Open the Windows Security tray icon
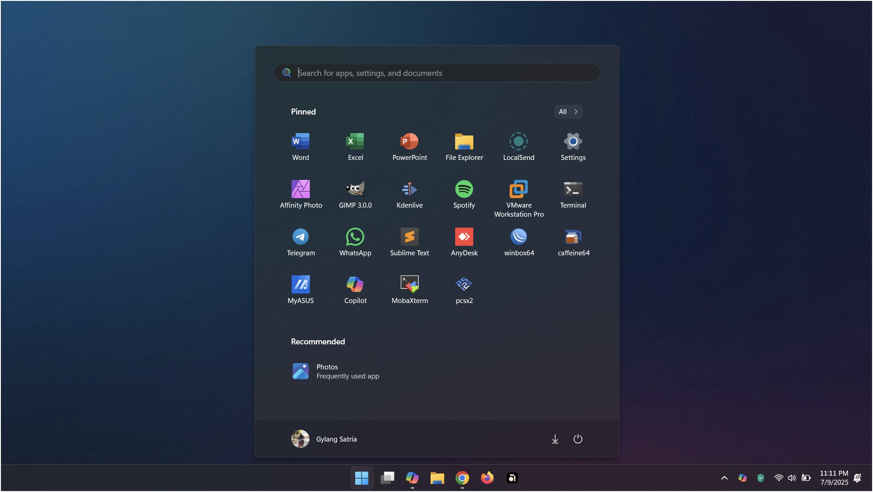The width and height of the screenshot is (873, 492). pyautogui.click(x=761, y=478)
